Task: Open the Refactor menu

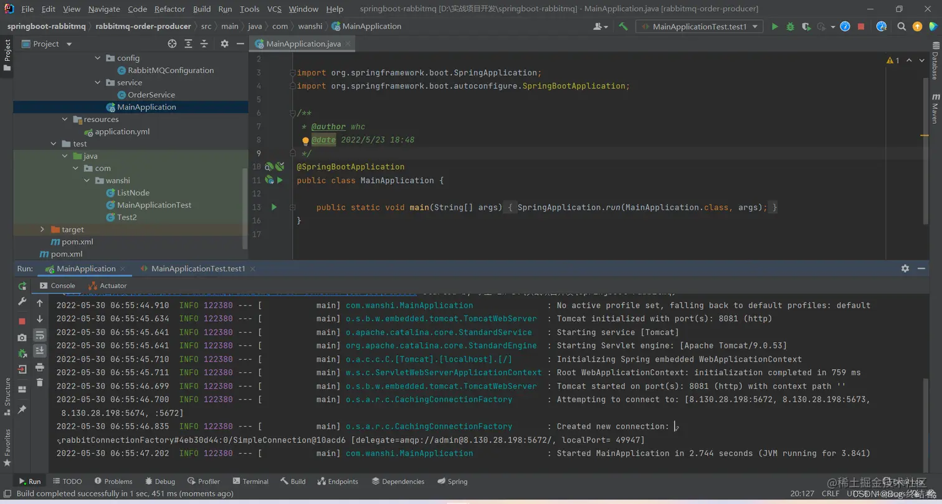Action: [x=169, y=9]
